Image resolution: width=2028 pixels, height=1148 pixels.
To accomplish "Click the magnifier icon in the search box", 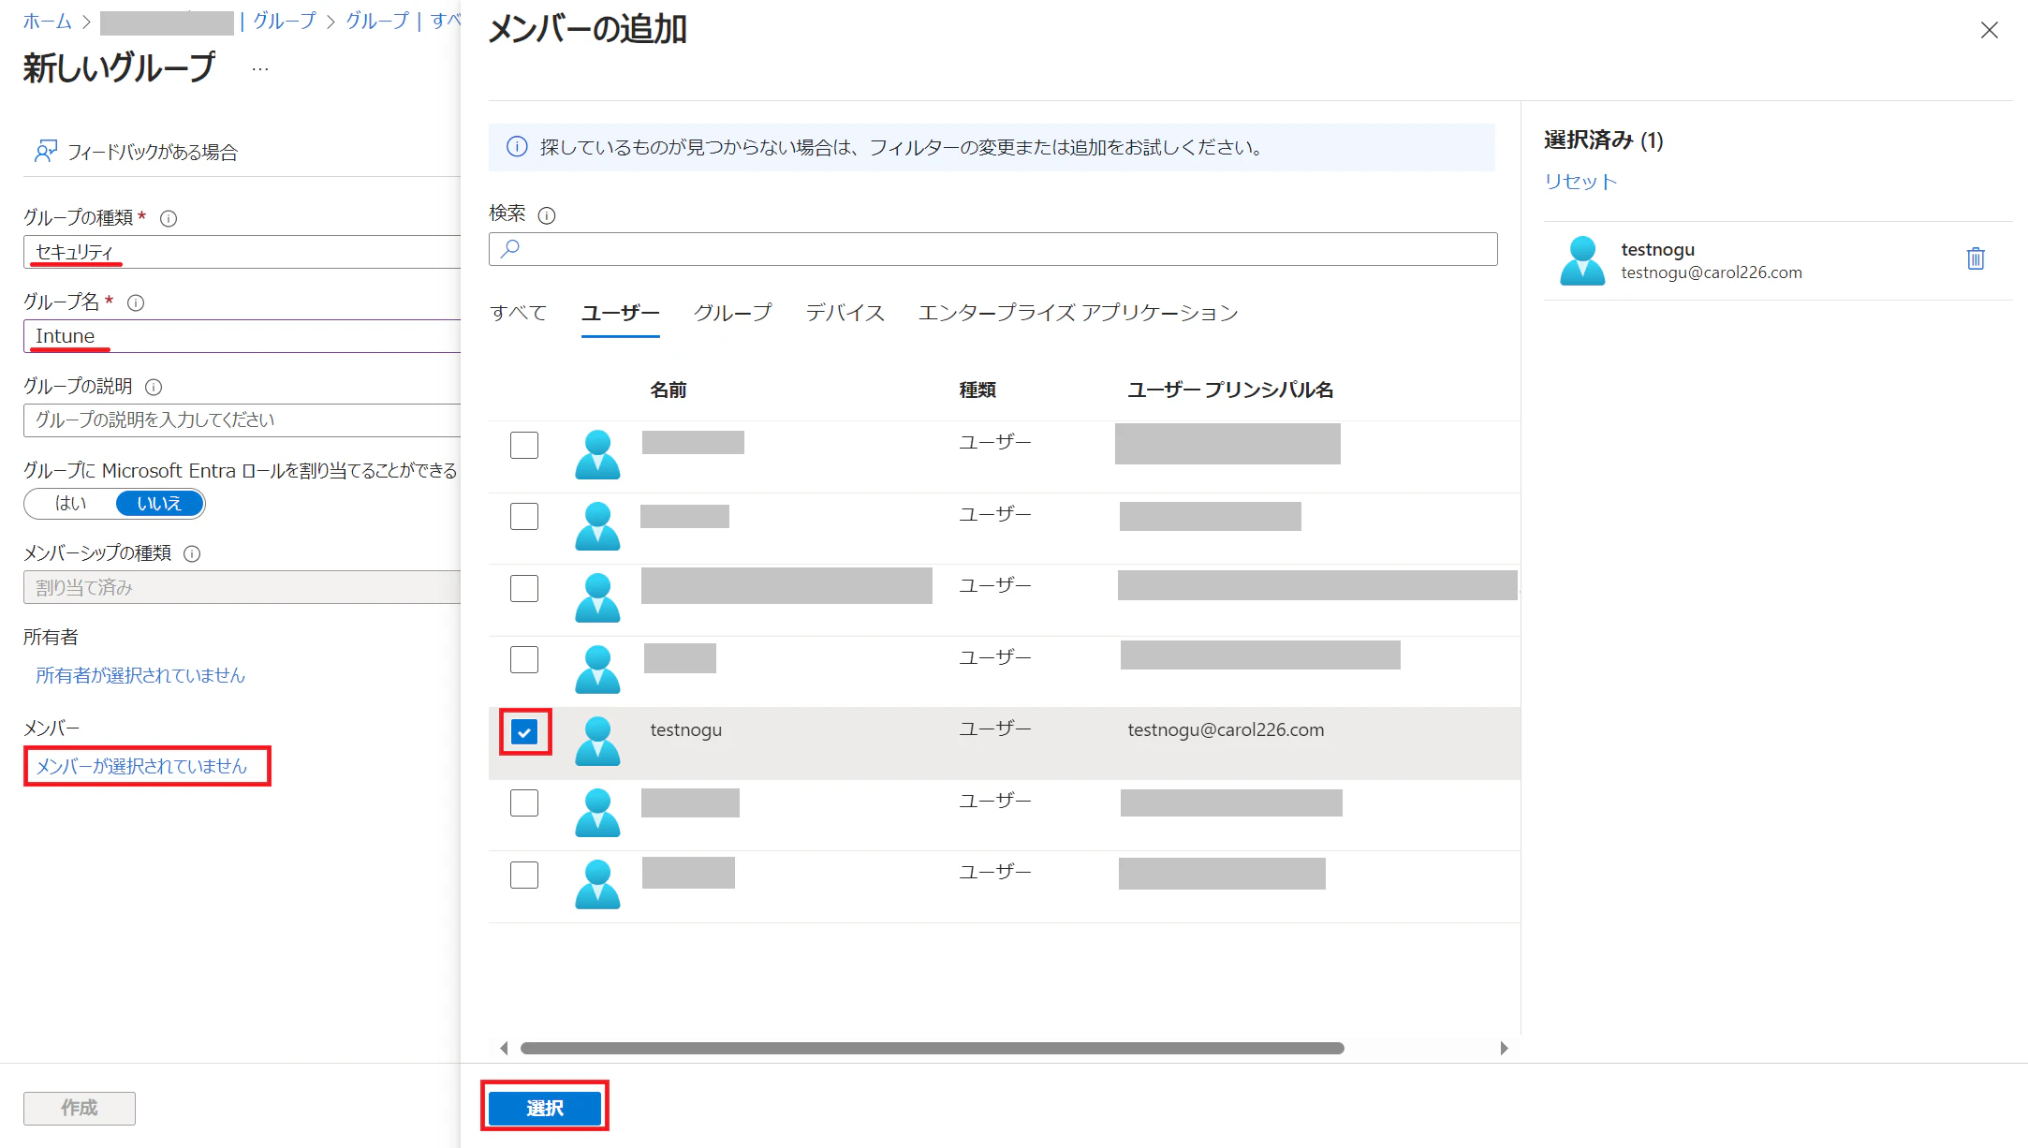I will coord(510,249).
